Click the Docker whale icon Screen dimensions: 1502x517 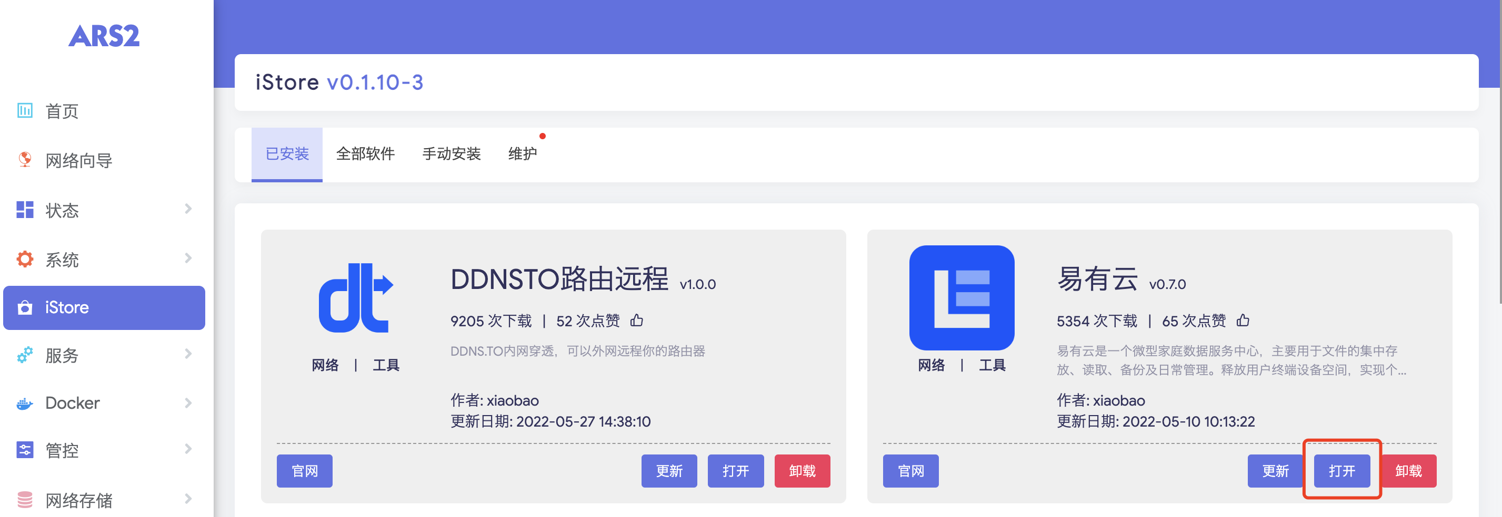pos(25,403)
